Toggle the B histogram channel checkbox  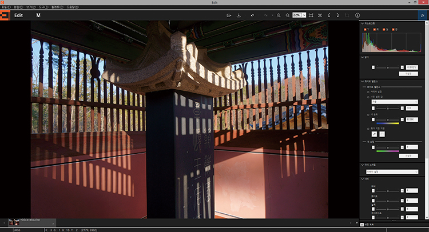click(393, 30)
